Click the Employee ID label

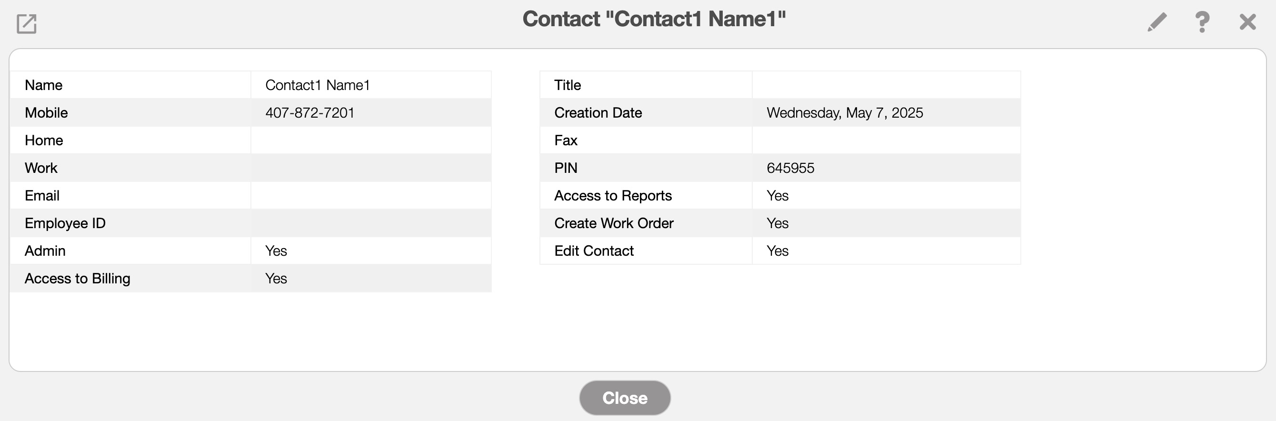[65, 223]
